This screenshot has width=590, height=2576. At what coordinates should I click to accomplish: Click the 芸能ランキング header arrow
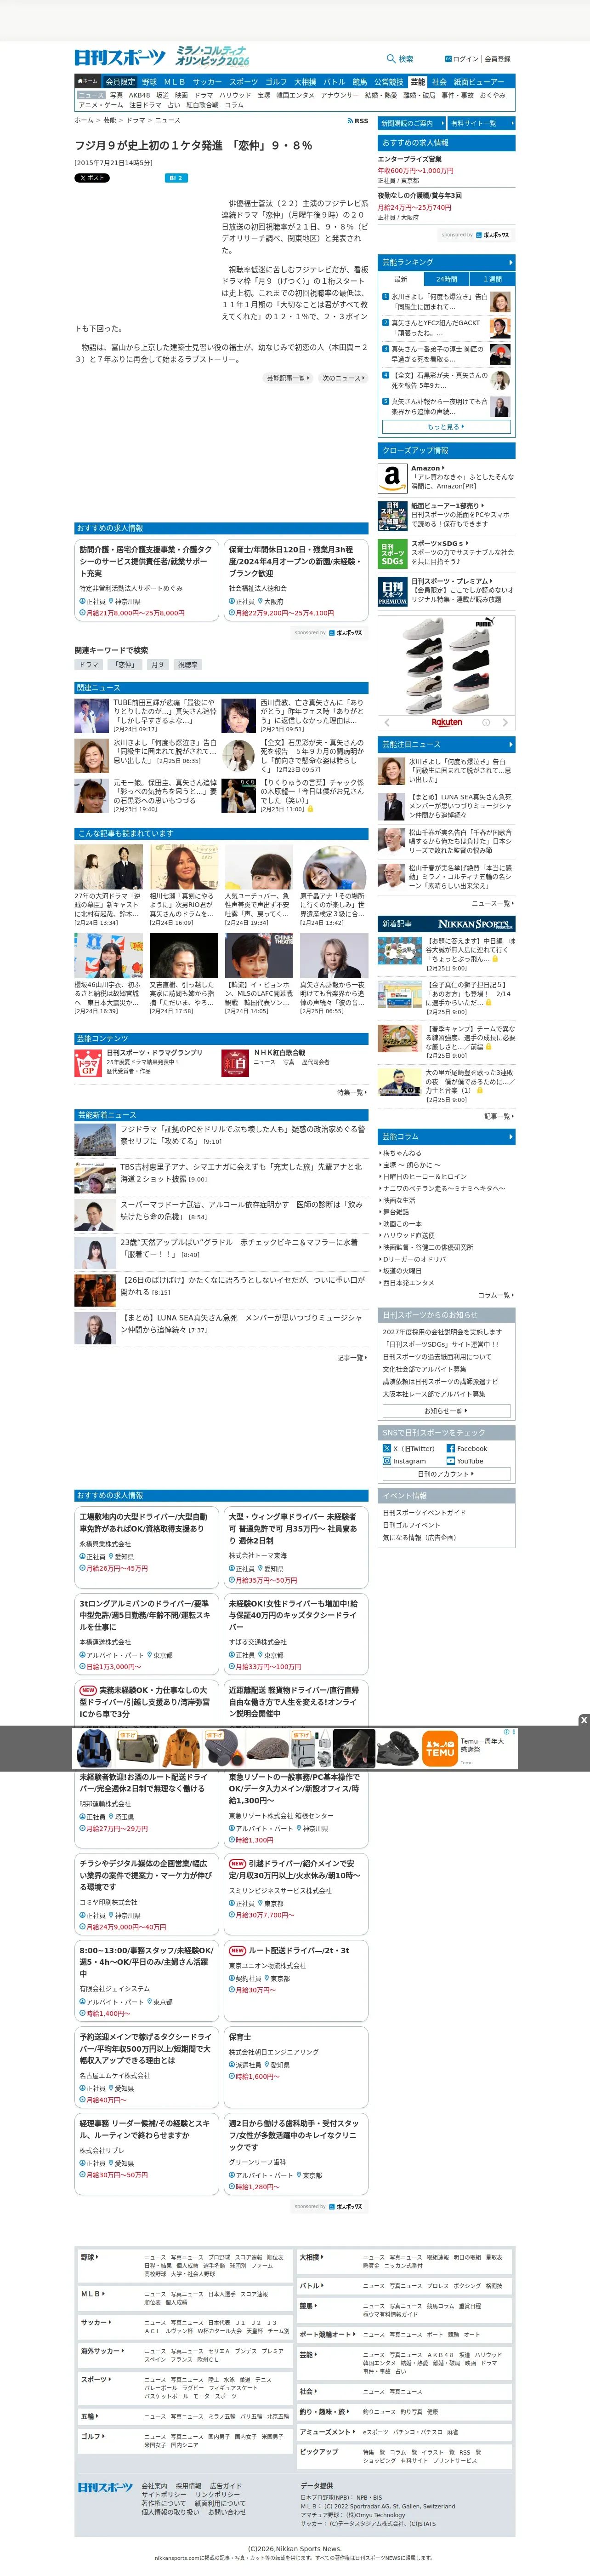510,262
